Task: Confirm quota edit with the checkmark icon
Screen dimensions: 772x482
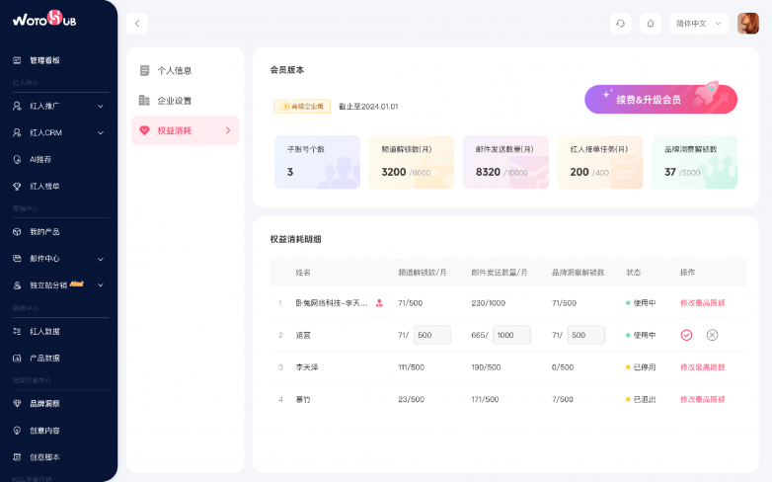Action: (686, 335)
